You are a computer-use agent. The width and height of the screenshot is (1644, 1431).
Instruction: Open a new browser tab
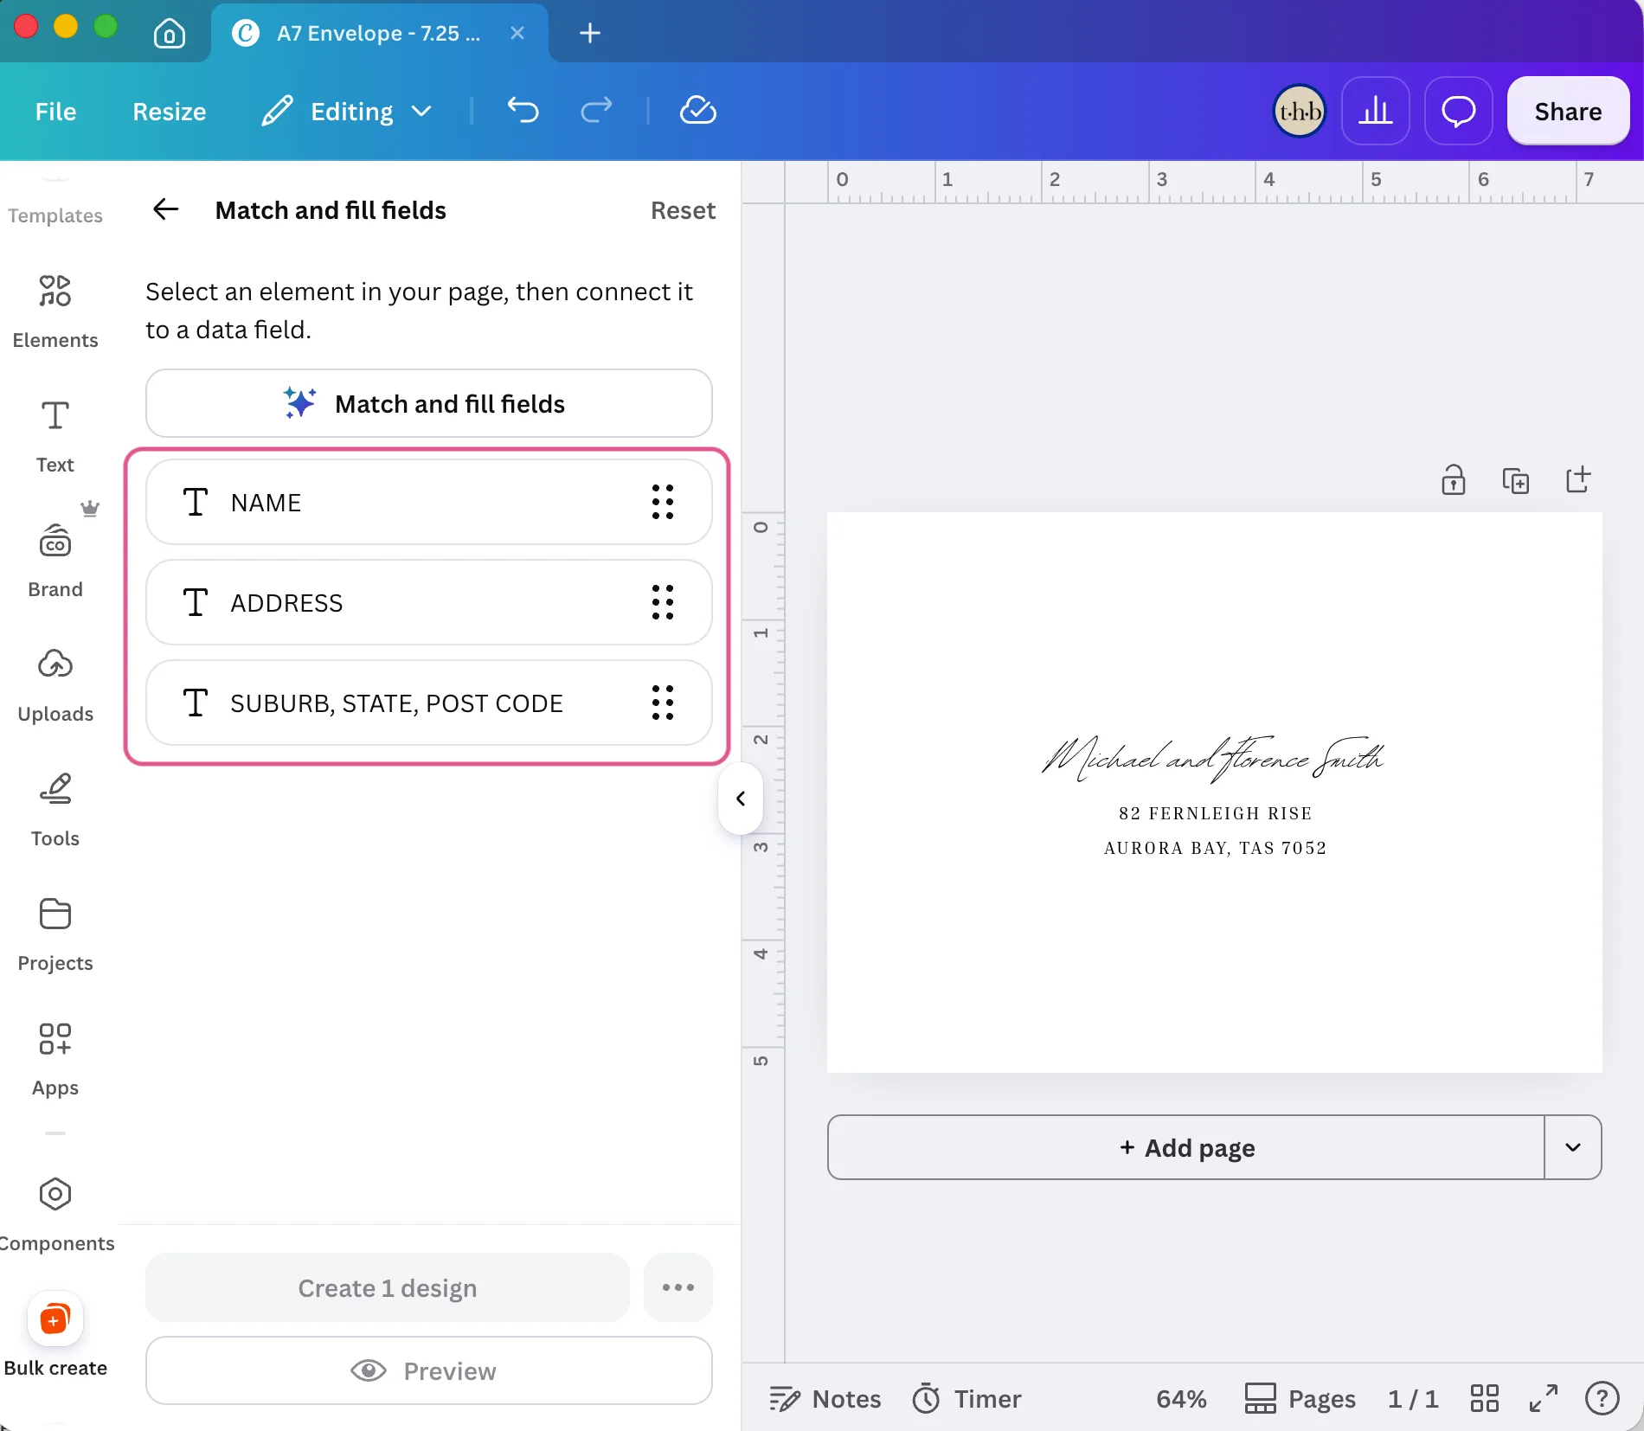(x=590, y=33)
